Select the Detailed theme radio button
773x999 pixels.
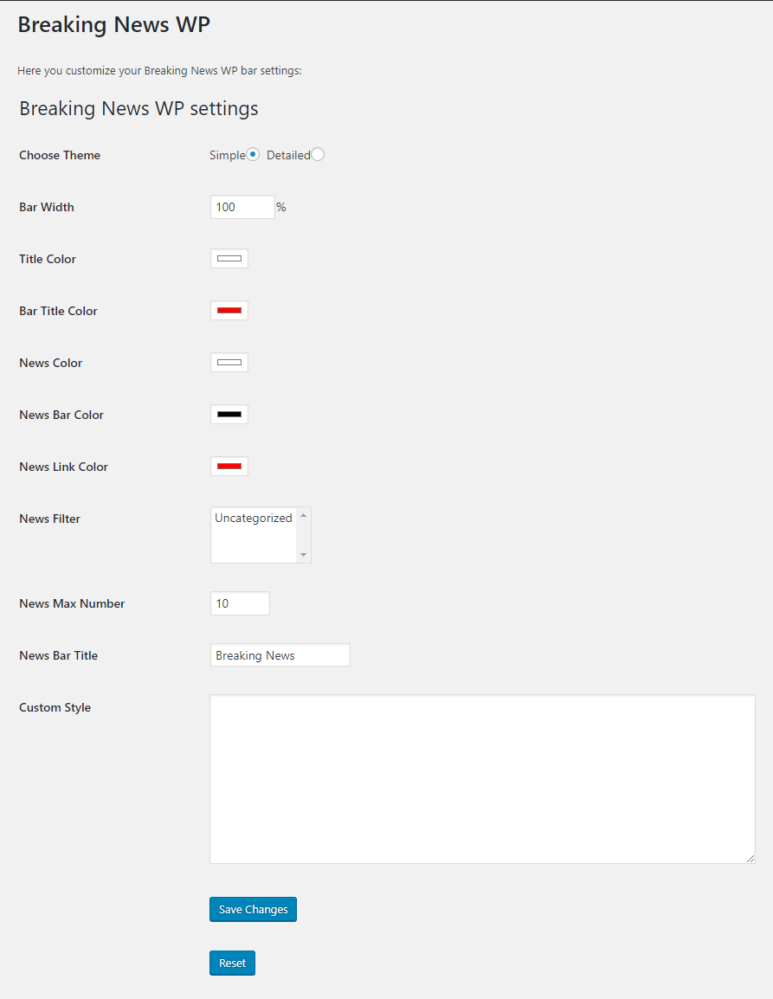coord(318,154)
